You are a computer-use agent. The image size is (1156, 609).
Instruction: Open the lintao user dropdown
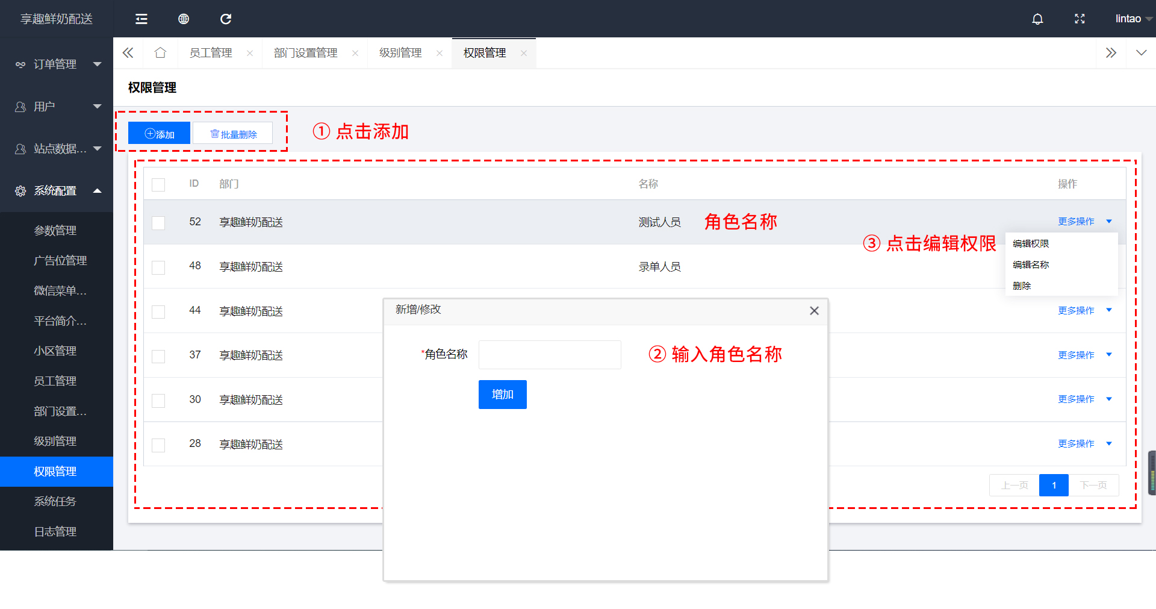coord(1132,19)
